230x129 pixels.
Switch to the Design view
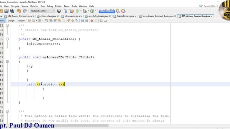(x=11, y=21)
